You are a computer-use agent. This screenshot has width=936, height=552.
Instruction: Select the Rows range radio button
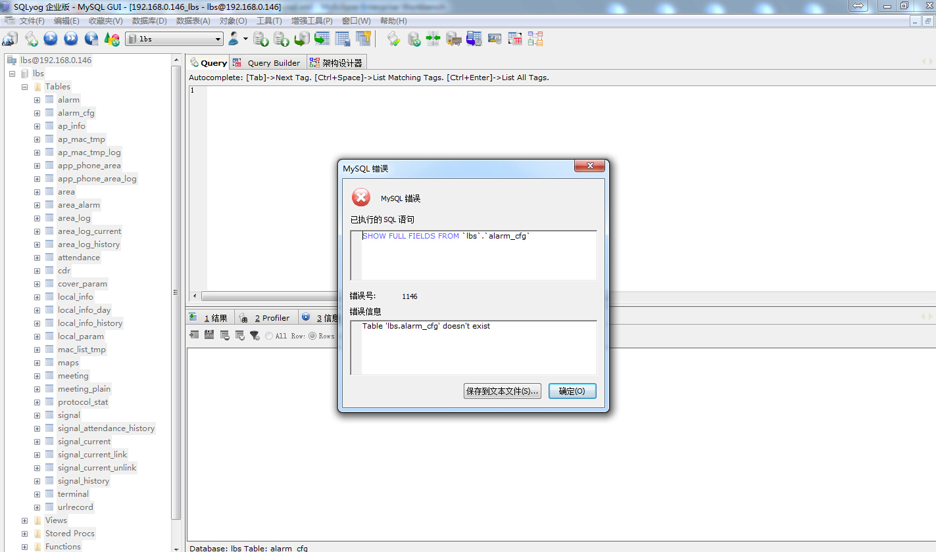coord(313,336)
